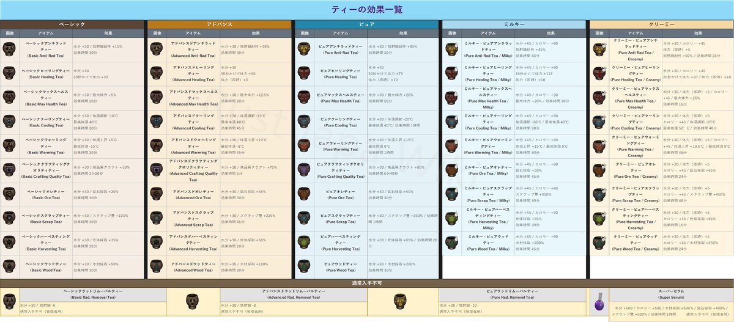Click the Basic Anti-Rad Tea pot image
734x322 pixels.
[9, 49]
